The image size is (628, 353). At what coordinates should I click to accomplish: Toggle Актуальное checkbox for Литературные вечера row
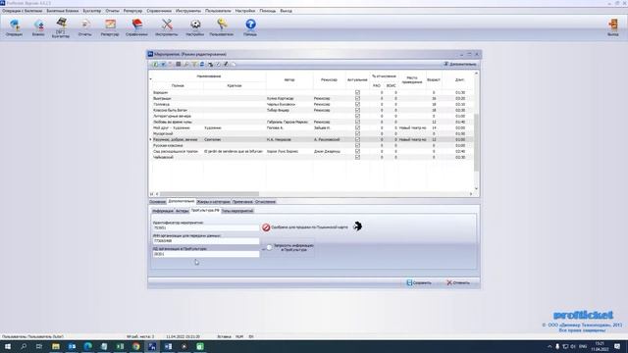click(357, 116)
